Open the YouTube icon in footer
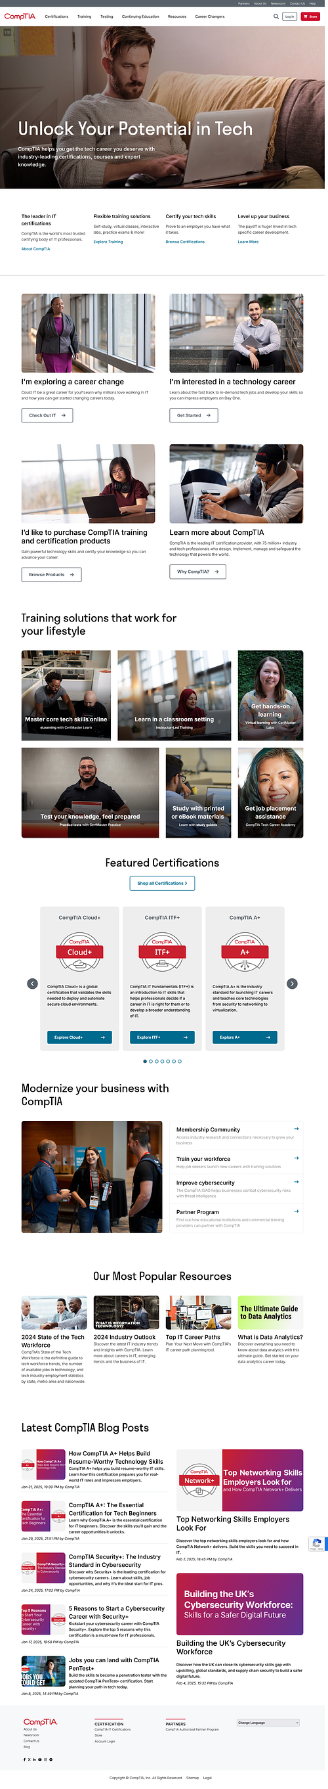 (40, 1760)
